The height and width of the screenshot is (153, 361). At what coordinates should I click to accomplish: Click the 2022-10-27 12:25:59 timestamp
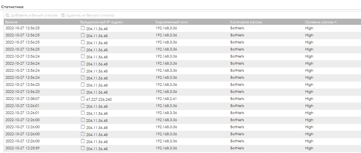coord(23,148)
